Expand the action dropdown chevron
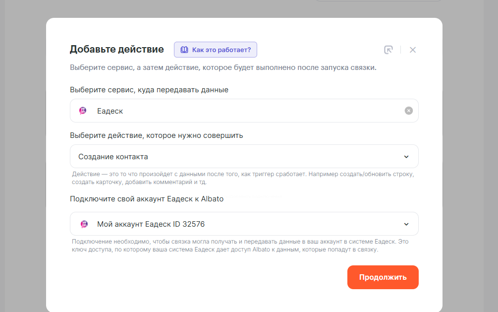The image size is (498, 312). click(x=406, y=157)
